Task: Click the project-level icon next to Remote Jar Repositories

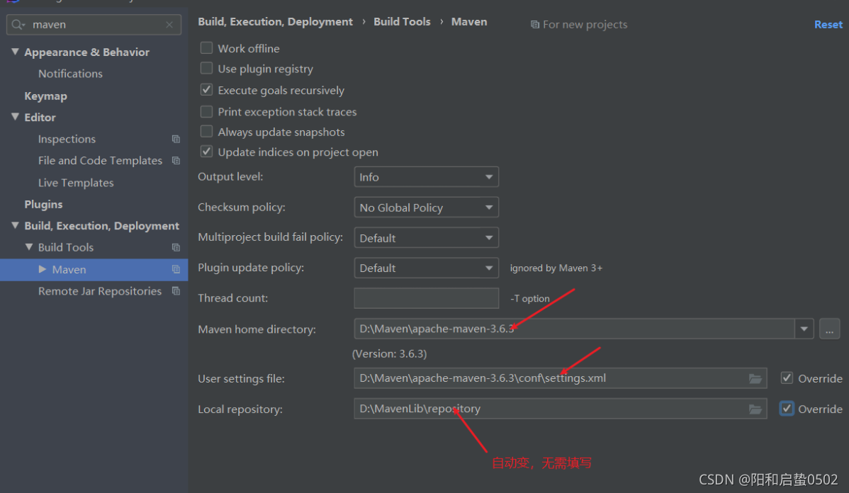Action: 176,291
